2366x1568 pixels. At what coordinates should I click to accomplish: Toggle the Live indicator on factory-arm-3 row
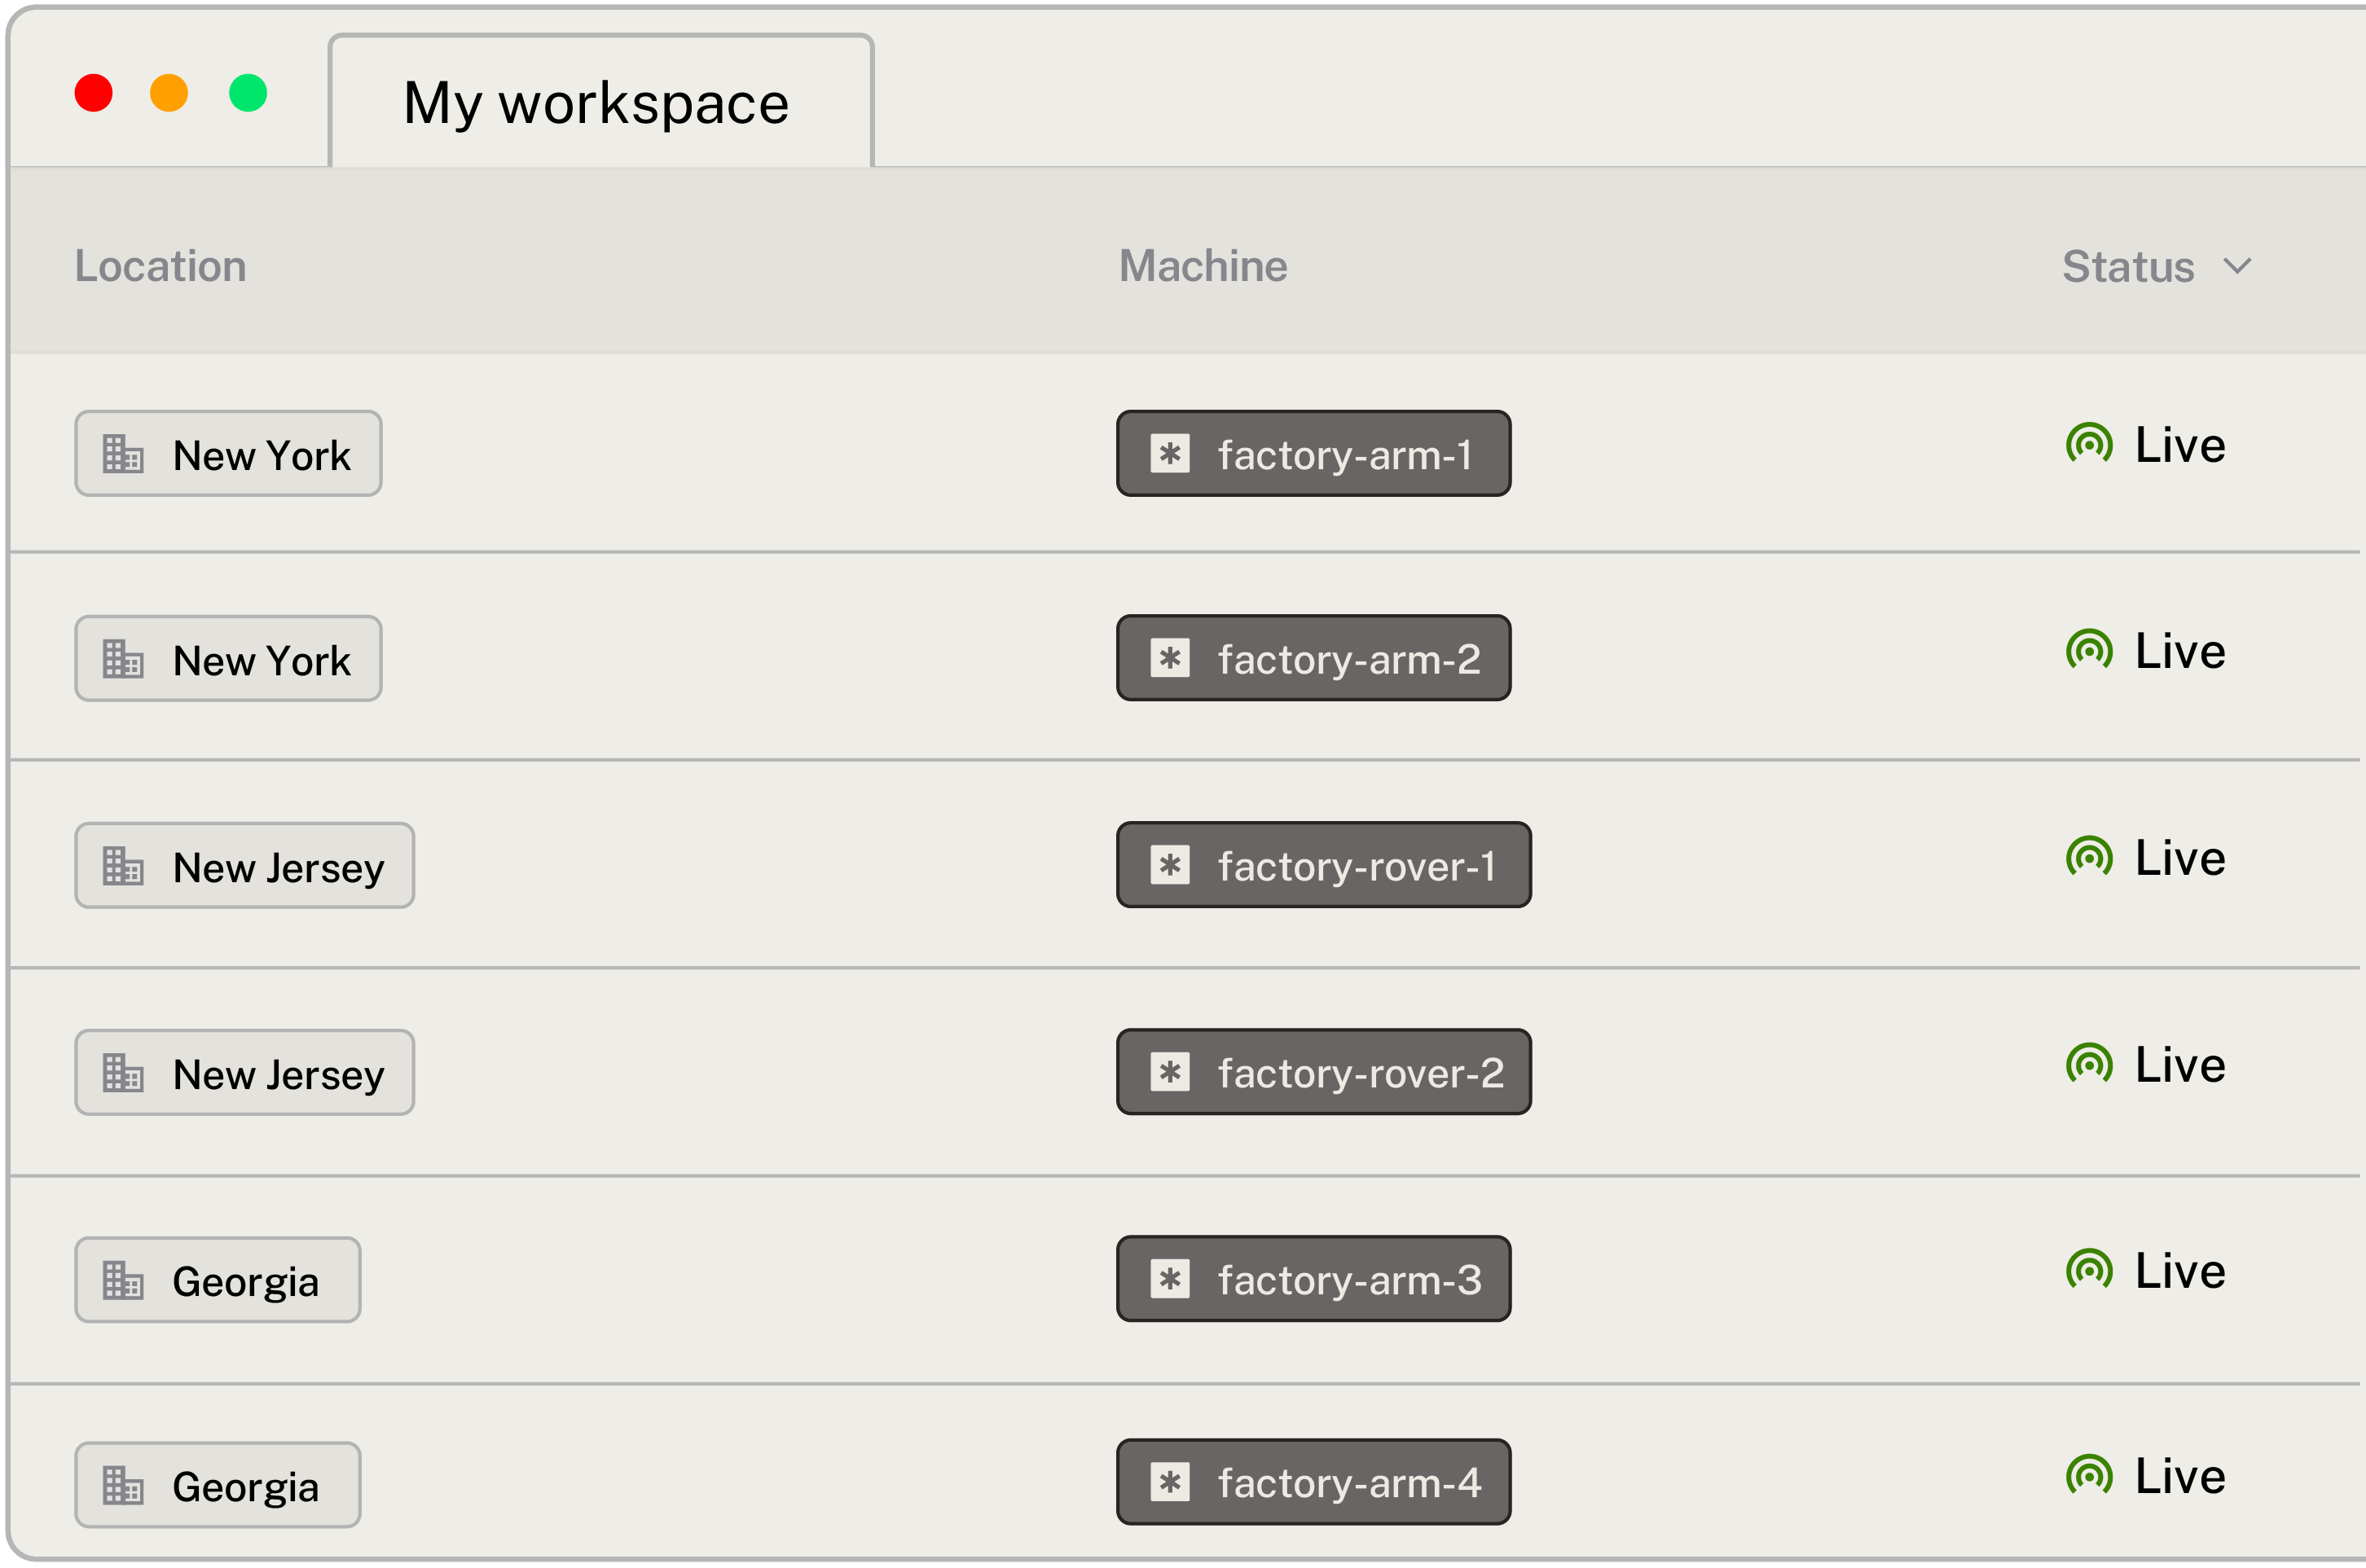[2088, 1269]
